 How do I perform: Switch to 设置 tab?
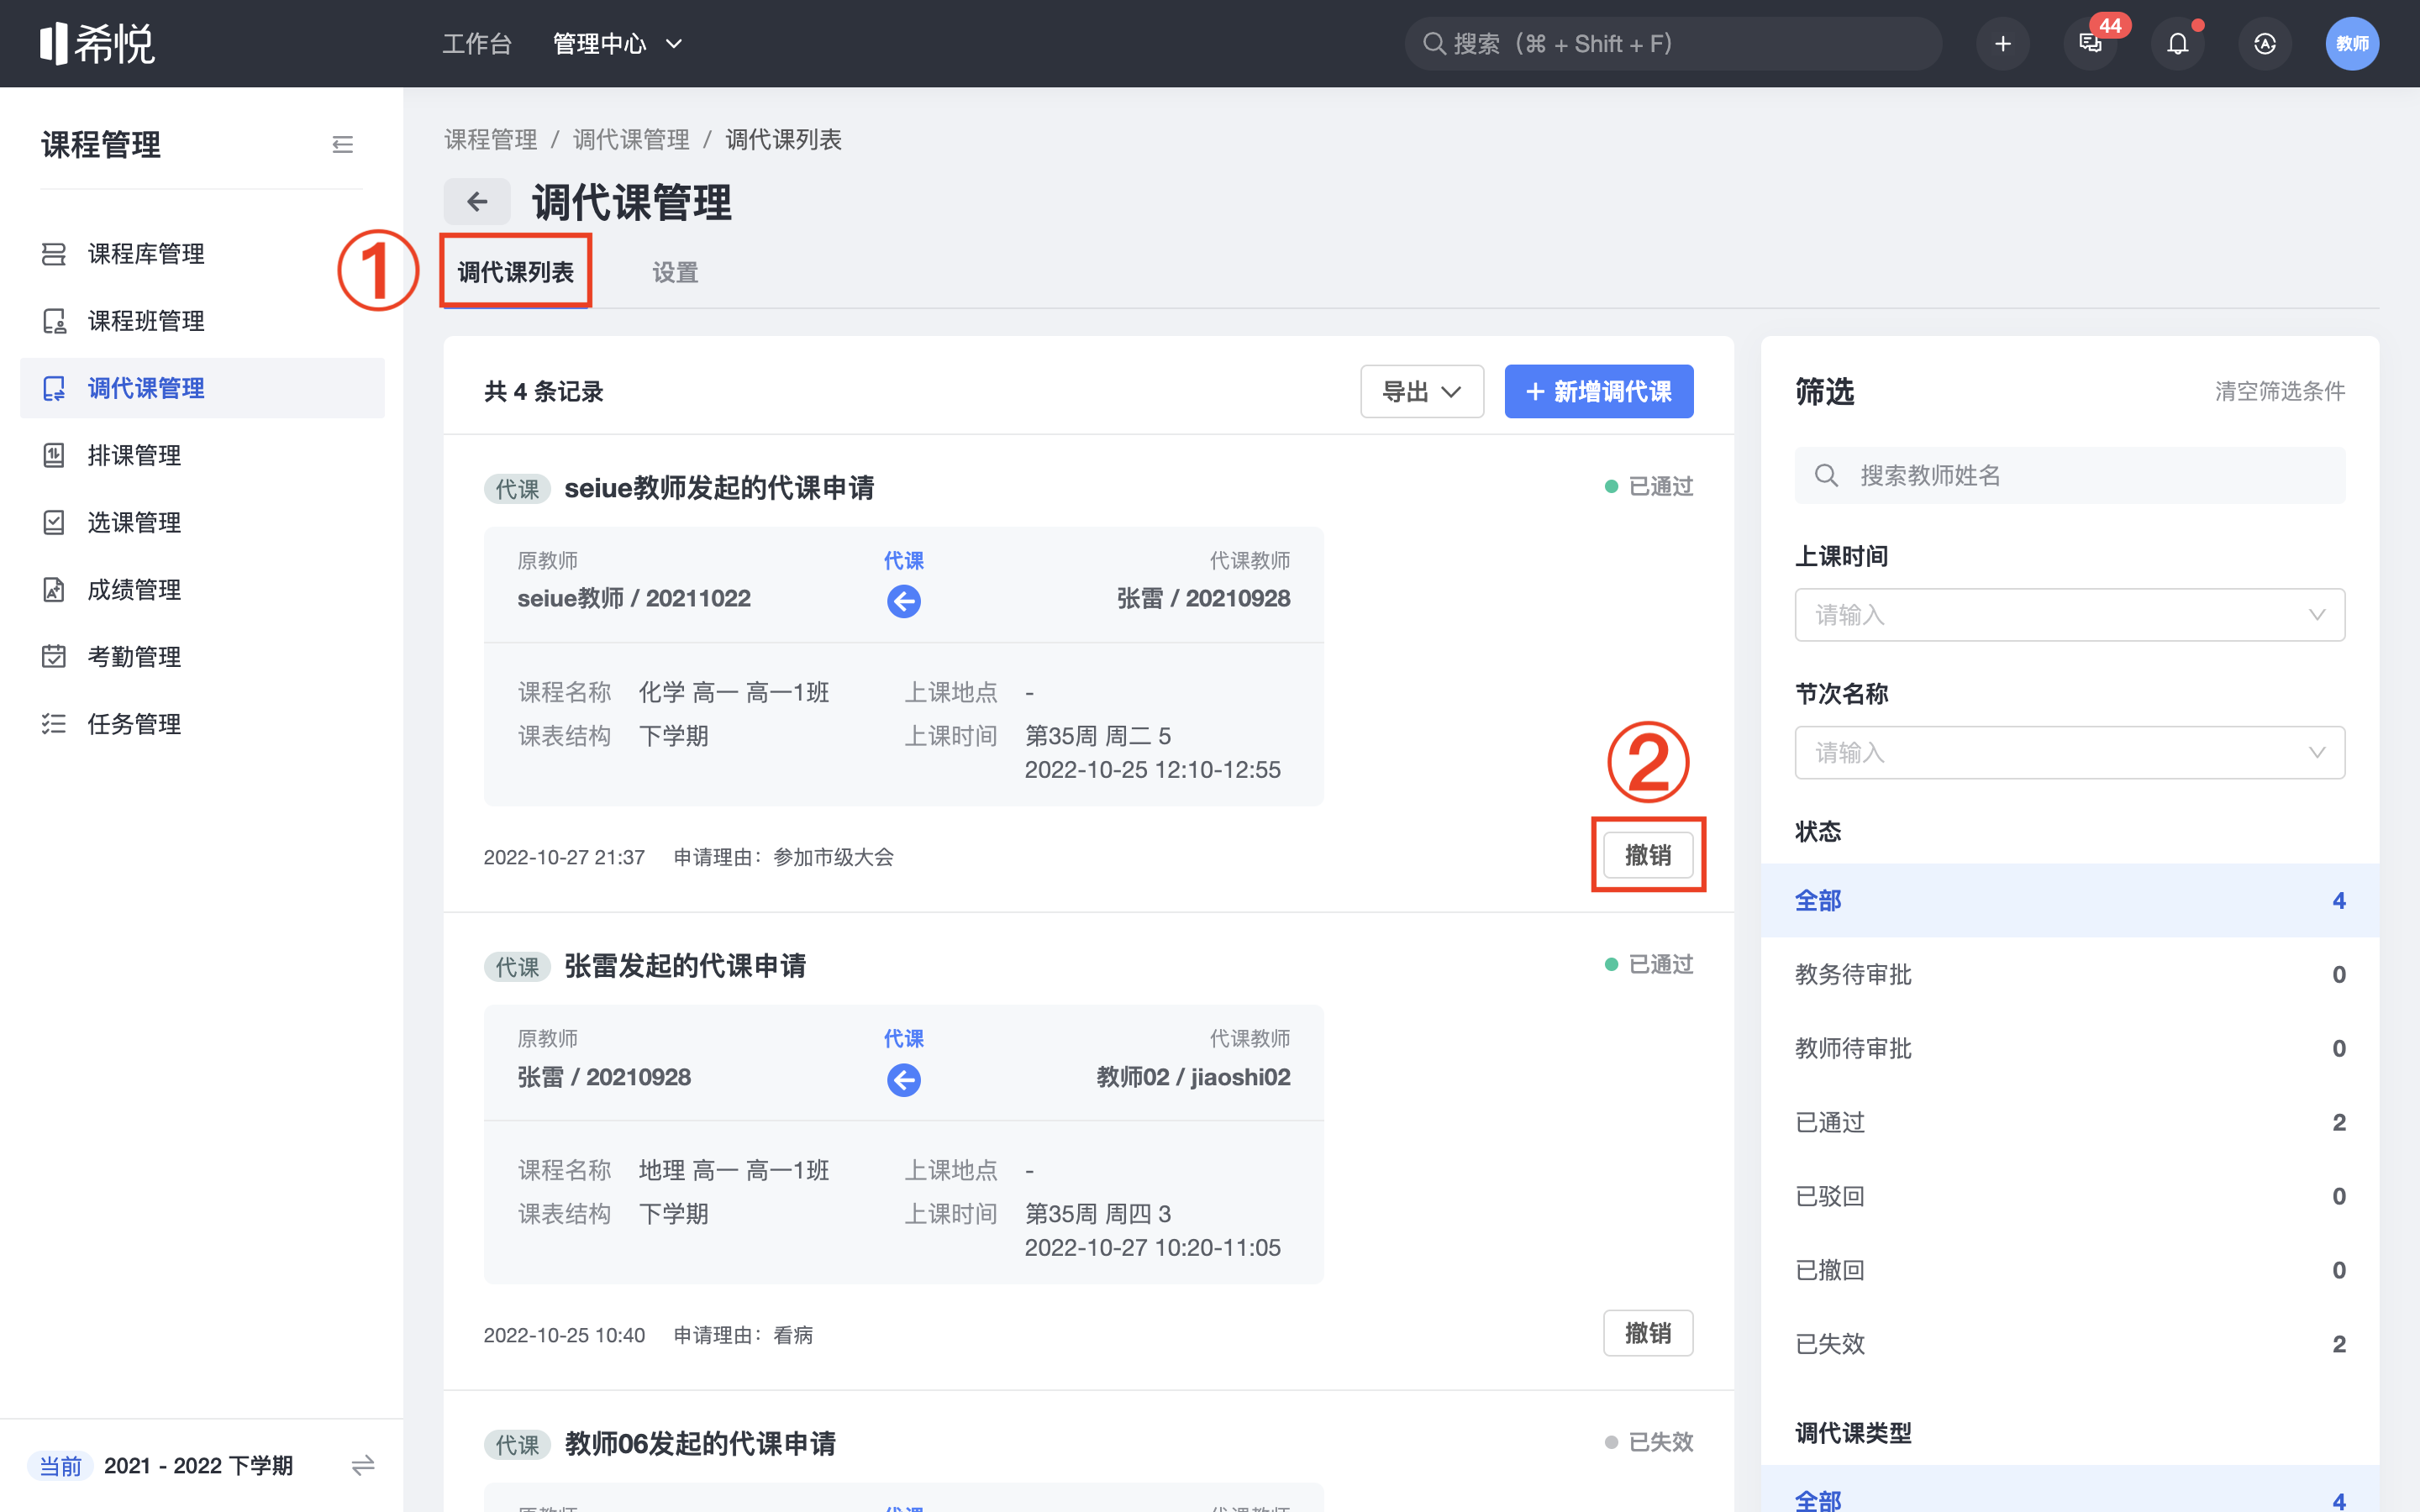(x=675, y=272)
